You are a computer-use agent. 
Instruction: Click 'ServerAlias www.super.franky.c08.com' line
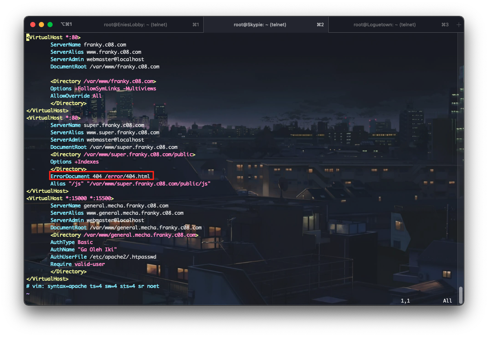(x=104, y=133)
